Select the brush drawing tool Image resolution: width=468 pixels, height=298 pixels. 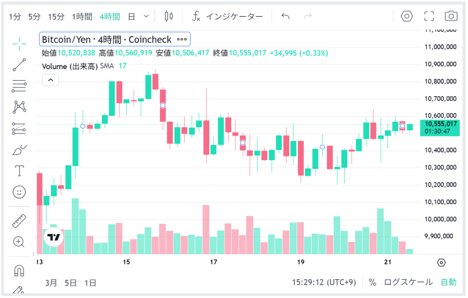coord(19,150)
